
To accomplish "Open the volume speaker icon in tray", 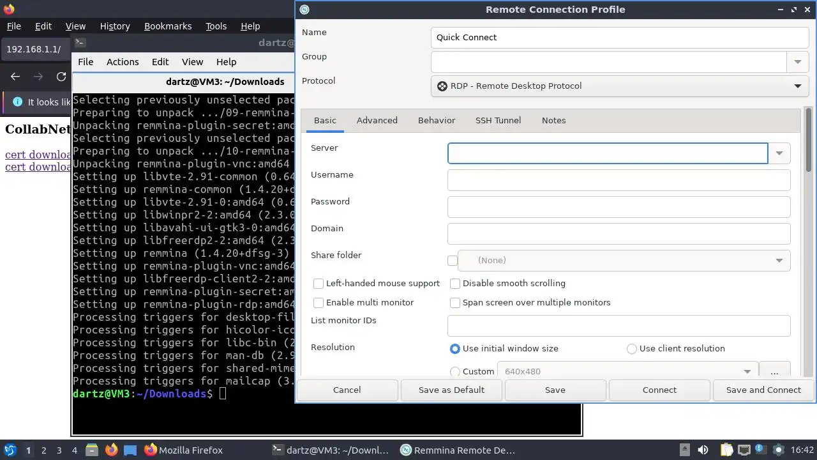I will (703, 450).
